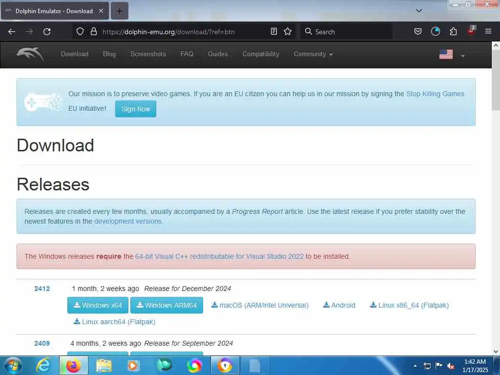The height and width of the screenshot is (375, 500).
Task: Show hidden tray icons arrow
Action: [x=415, y=366]
